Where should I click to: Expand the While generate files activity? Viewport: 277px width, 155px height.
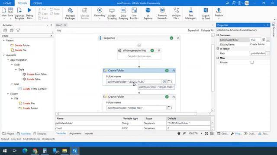pyautogui.click(x=159, y=50)
